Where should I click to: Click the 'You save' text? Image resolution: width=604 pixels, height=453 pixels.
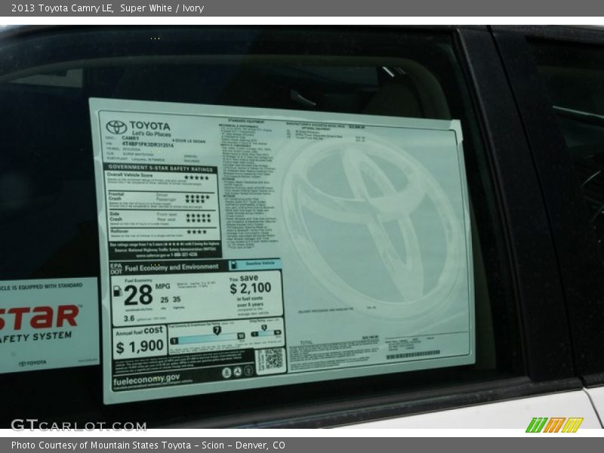pyautogui.click(x=243, y=278)
